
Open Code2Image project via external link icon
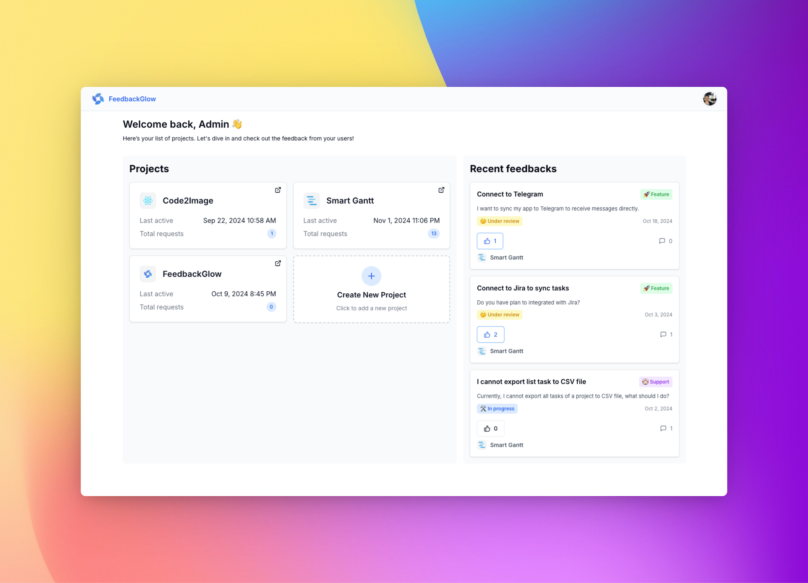coord(278,190)
